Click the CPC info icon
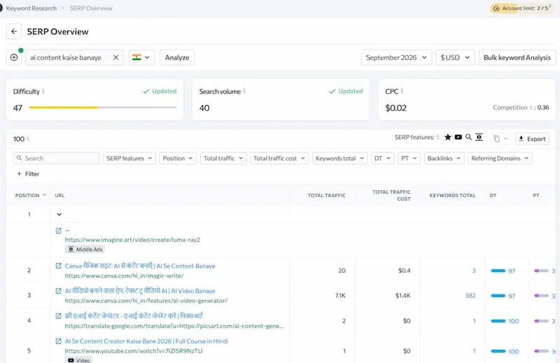The image size is (560, 363). tap(402, 91)
